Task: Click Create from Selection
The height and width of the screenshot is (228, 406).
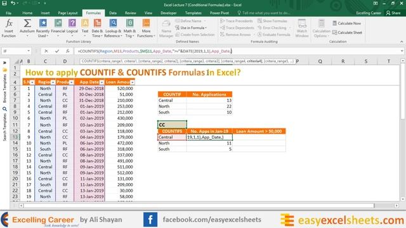Action: (195, 34)
